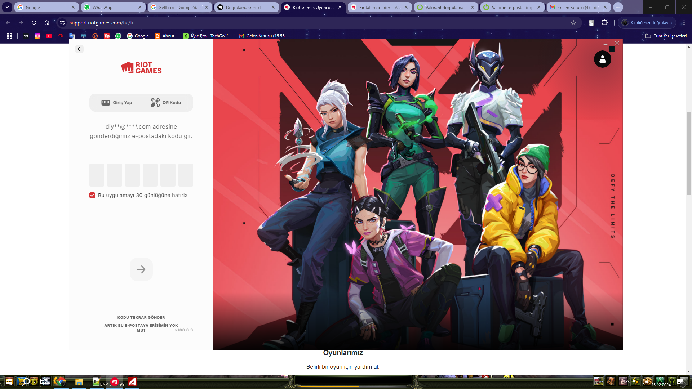
Task: Open the 'Tüm Yer İşaretleri' folder
Action: coord(666,36)
